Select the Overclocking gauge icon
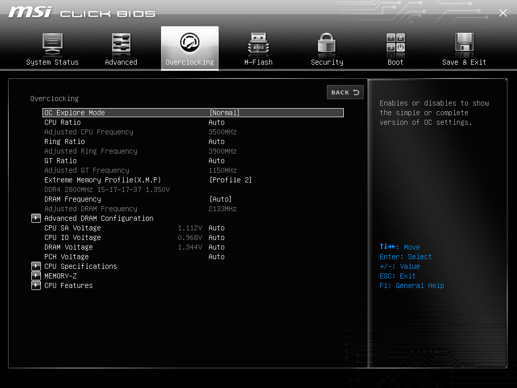 190,42
